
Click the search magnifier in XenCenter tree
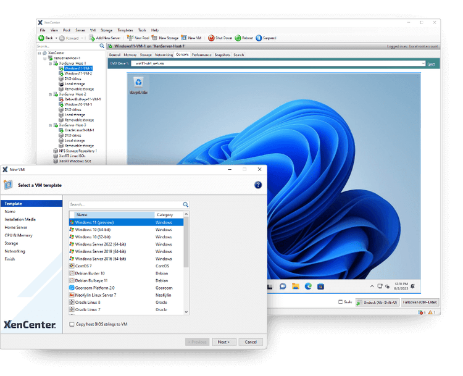(102, 46)
